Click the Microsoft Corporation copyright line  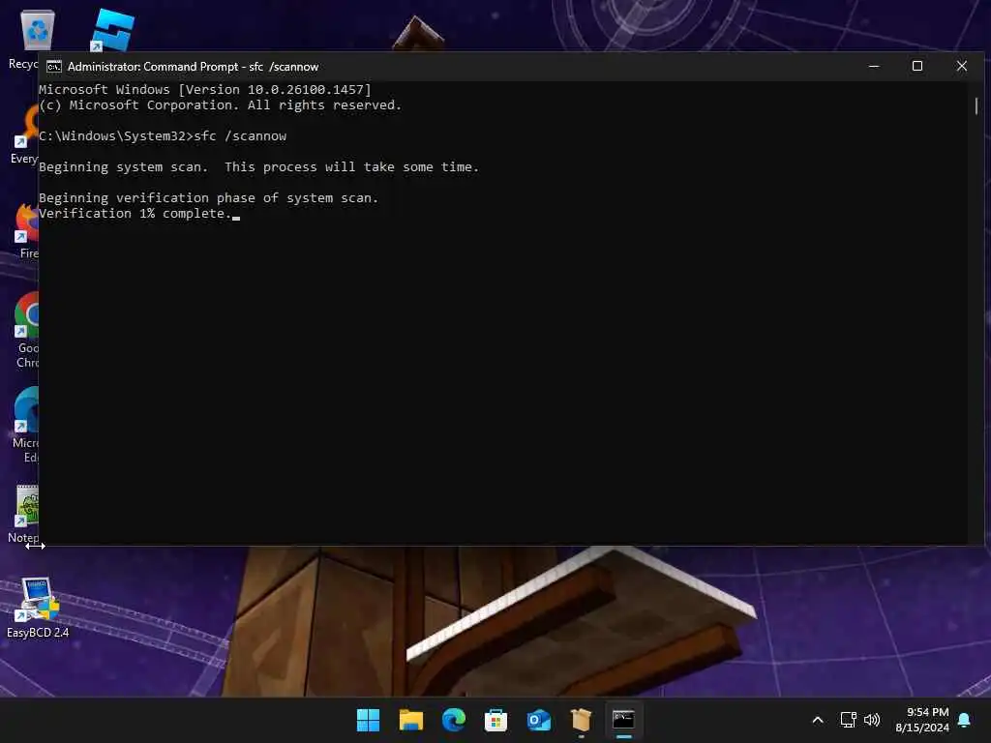(220, 105)
